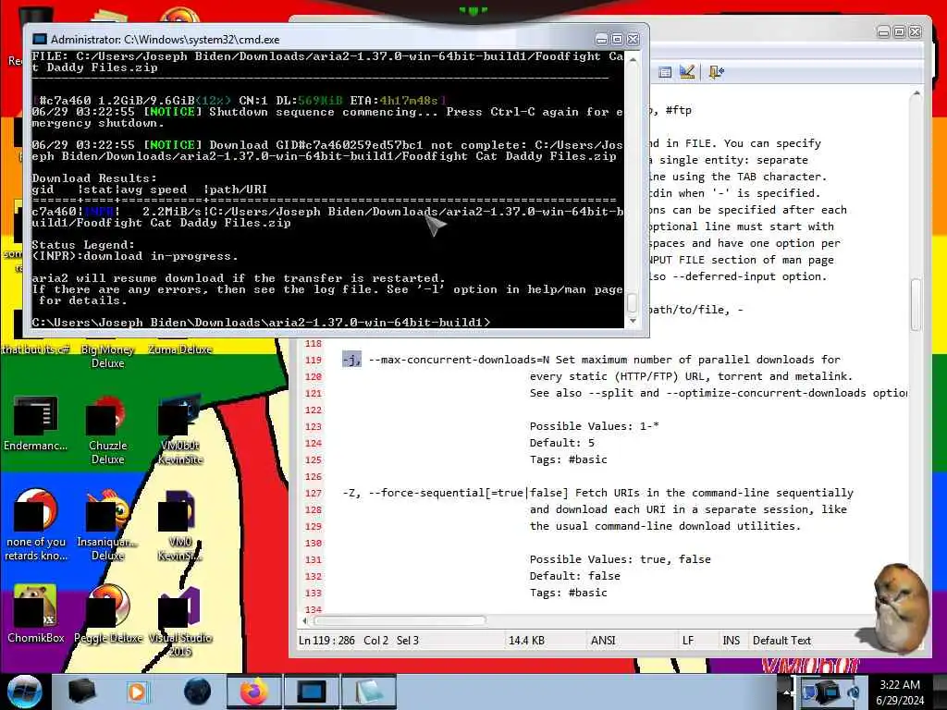Open the cmd.exe window system menu icon

tap(40, 39)
